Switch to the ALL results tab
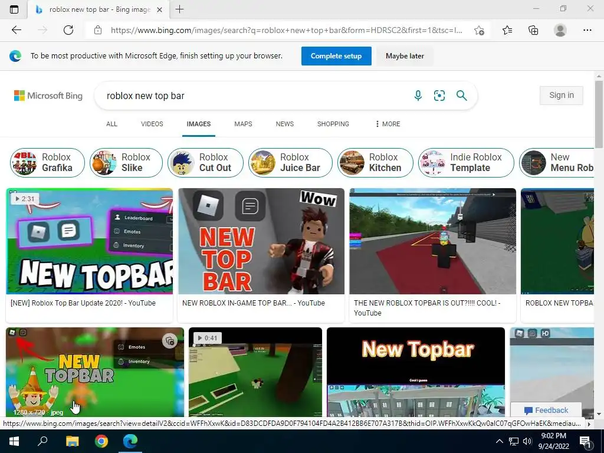The height and width of the screenshot is (453, 604). coord(111,124)
